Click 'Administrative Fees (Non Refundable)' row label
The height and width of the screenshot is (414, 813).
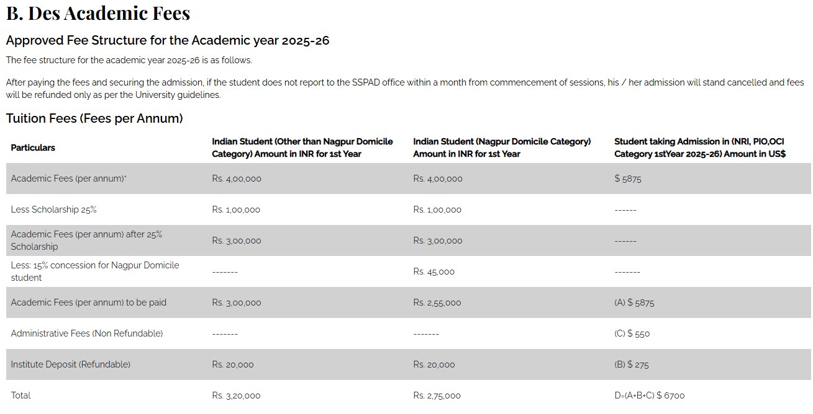(86, 333)
